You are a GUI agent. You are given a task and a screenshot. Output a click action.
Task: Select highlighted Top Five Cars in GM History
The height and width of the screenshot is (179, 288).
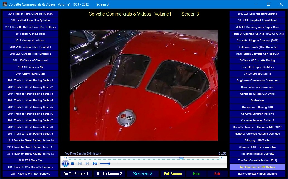[257, 167]
